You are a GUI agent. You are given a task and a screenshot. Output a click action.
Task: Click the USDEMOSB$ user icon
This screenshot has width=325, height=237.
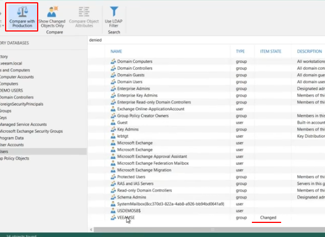113,211
